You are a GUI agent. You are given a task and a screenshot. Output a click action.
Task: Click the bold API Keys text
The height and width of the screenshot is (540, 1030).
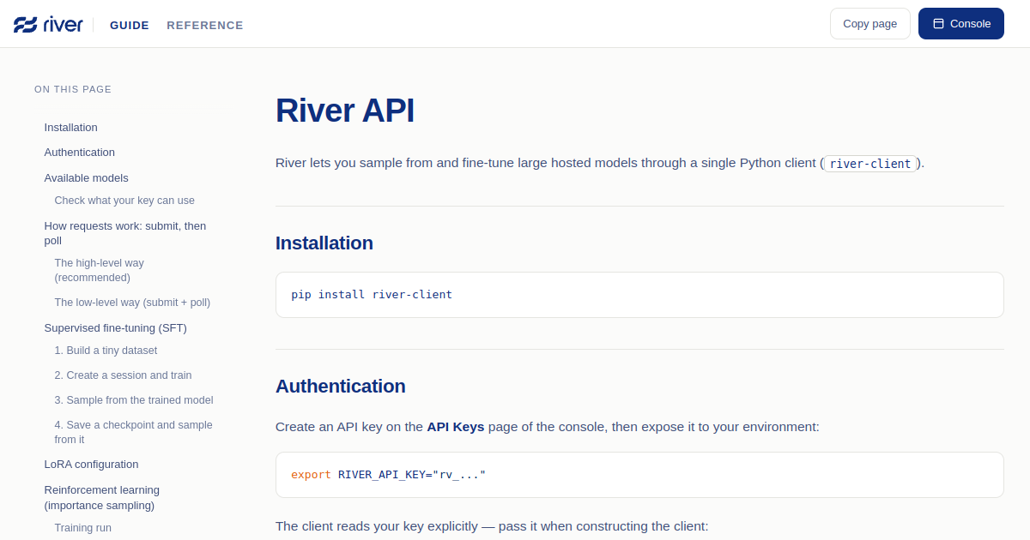click(x=456, y=426)
